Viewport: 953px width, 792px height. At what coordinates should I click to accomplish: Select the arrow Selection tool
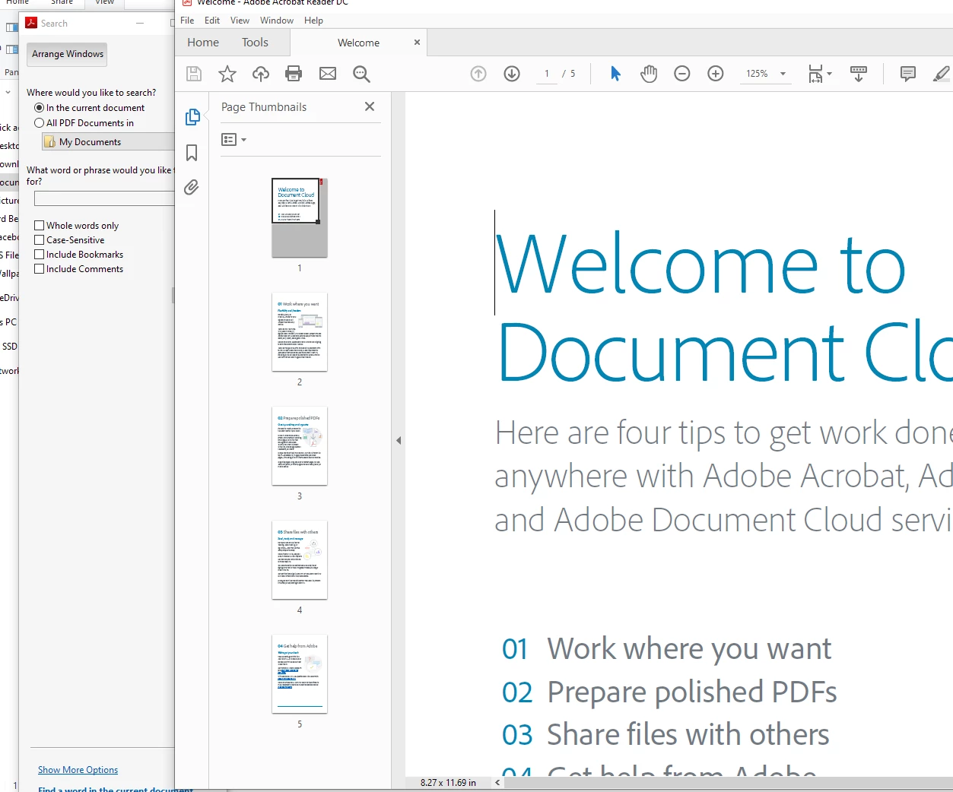(615, 74)
